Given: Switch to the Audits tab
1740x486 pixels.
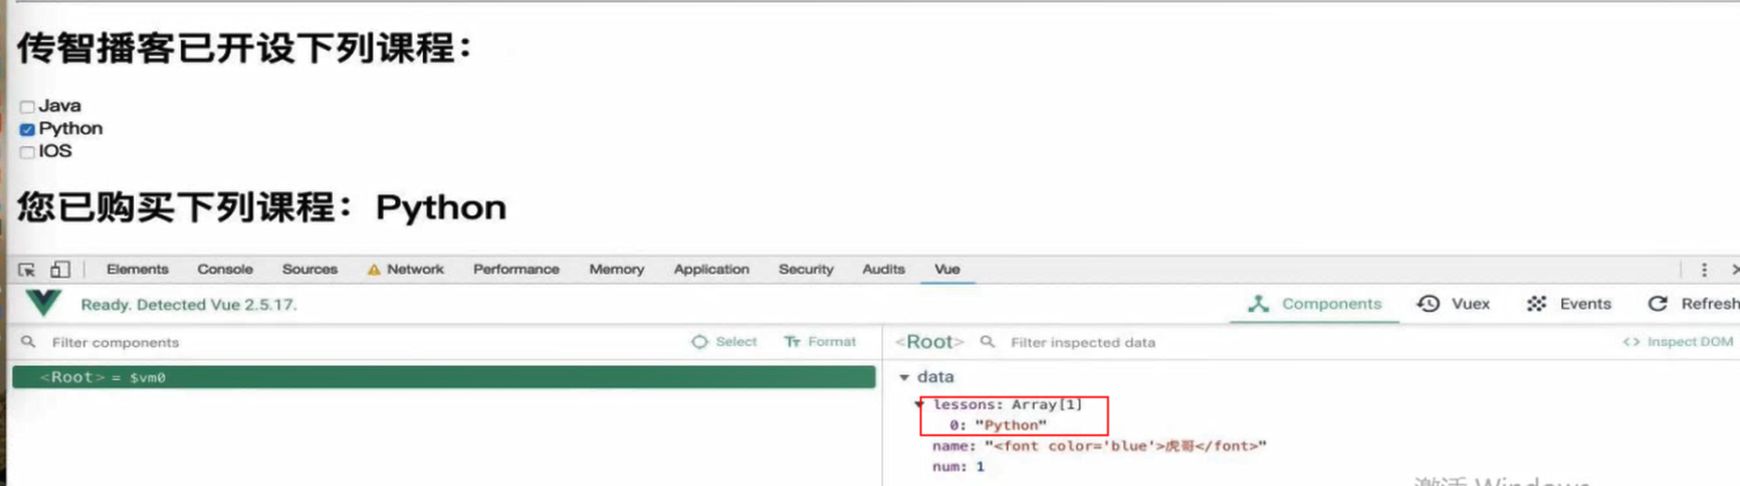Looking at the screenshot, I should point(883,269).
